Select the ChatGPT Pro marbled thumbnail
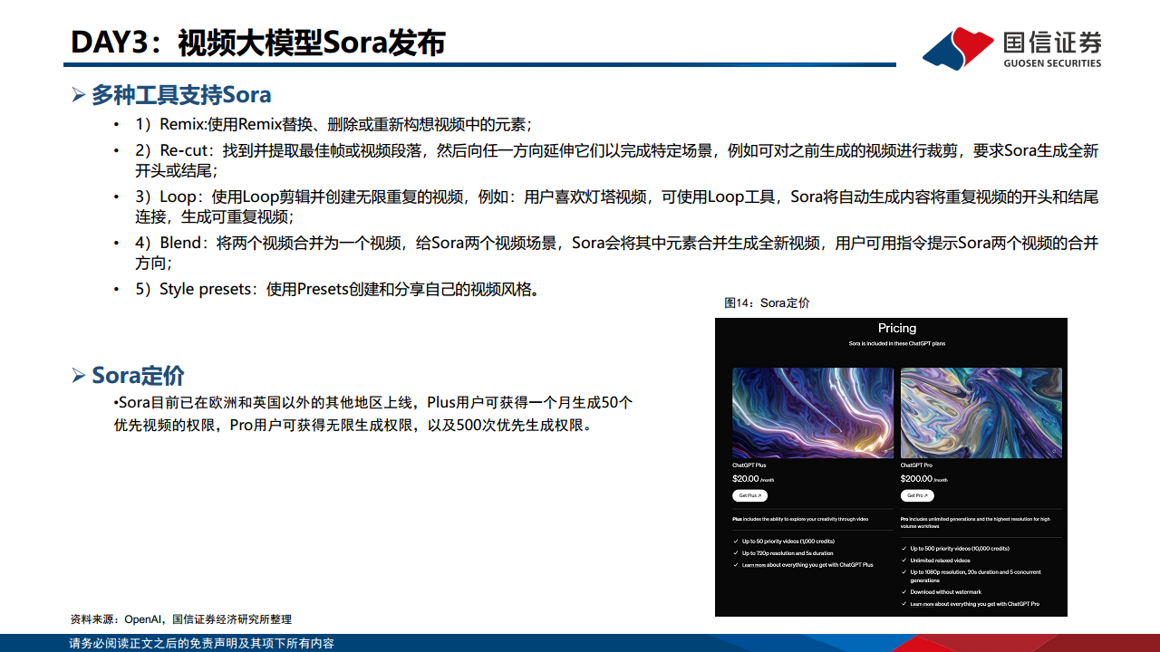This screenshot has width=1160, height=652. 981,413
